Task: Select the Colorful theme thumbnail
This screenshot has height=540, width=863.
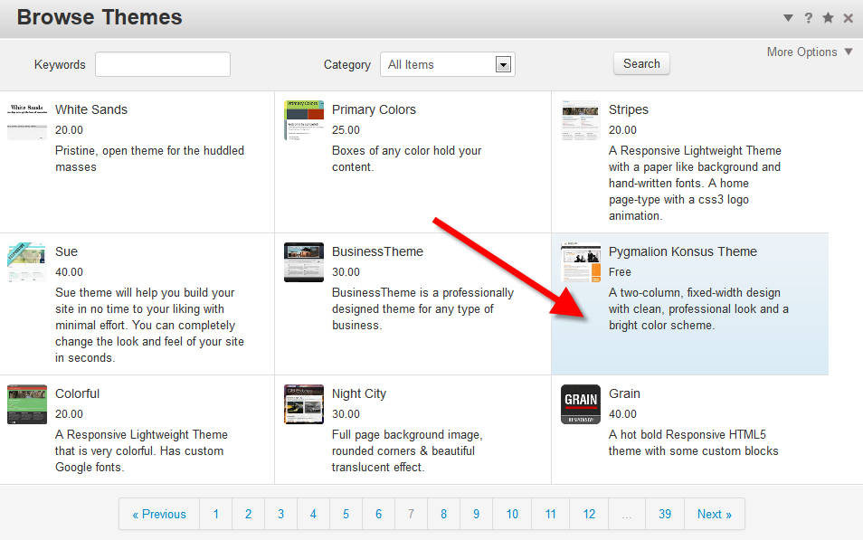Action: pos(26,404)
